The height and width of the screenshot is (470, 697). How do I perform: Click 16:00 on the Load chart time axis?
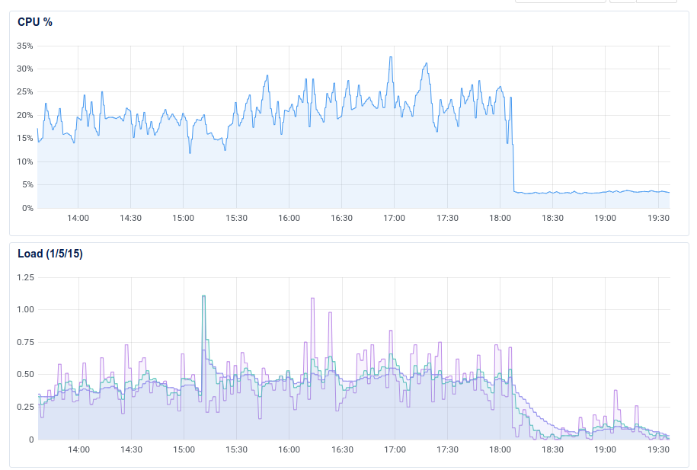289,449
